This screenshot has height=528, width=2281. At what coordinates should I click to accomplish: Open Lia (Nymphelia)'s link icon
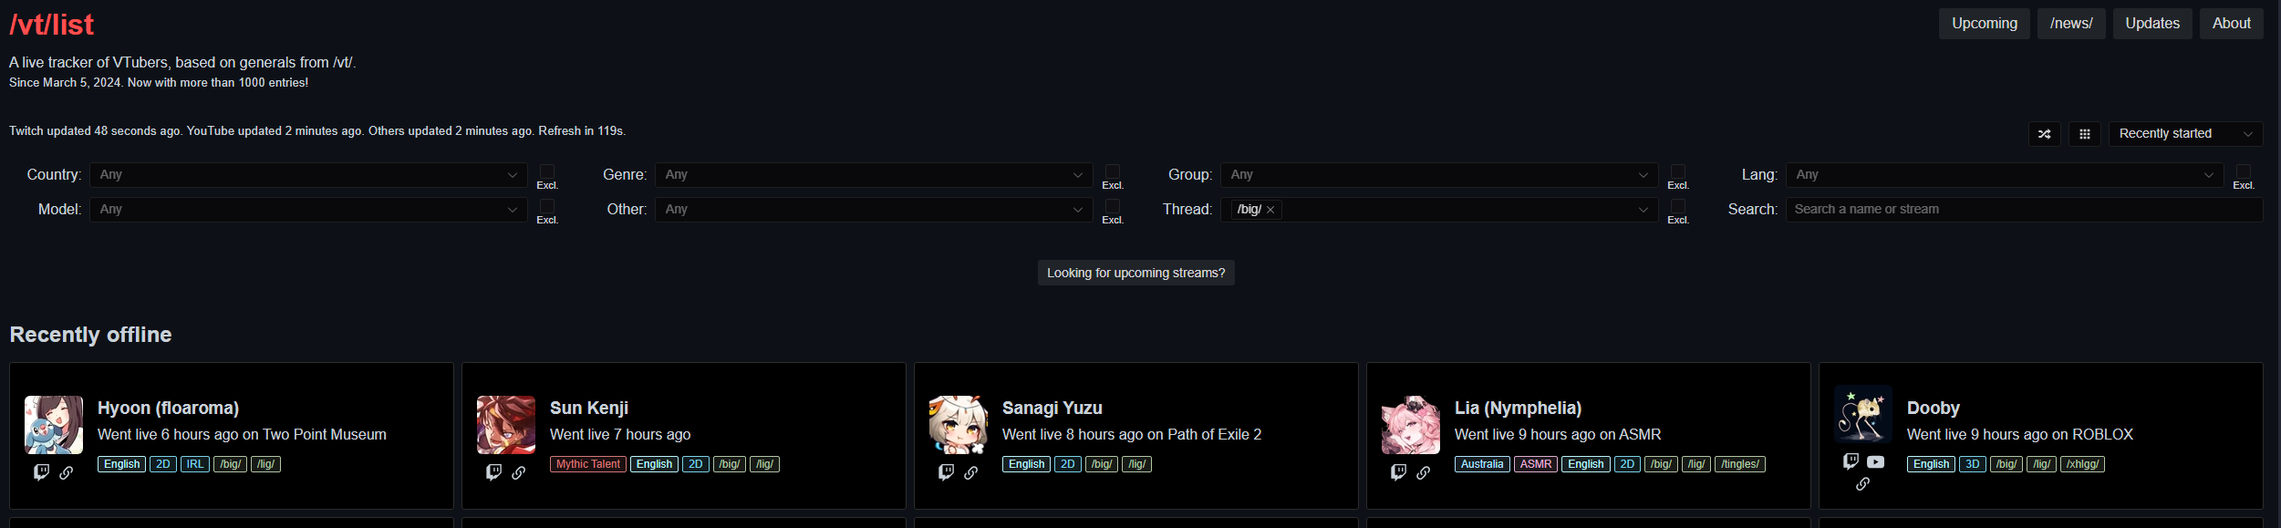pos(1423,472)
